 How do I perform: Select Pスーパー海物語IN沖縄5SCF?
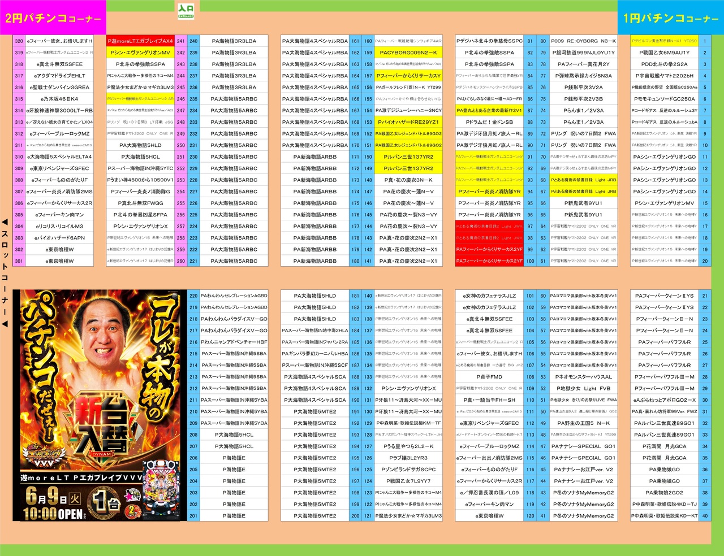coord(315,366)
